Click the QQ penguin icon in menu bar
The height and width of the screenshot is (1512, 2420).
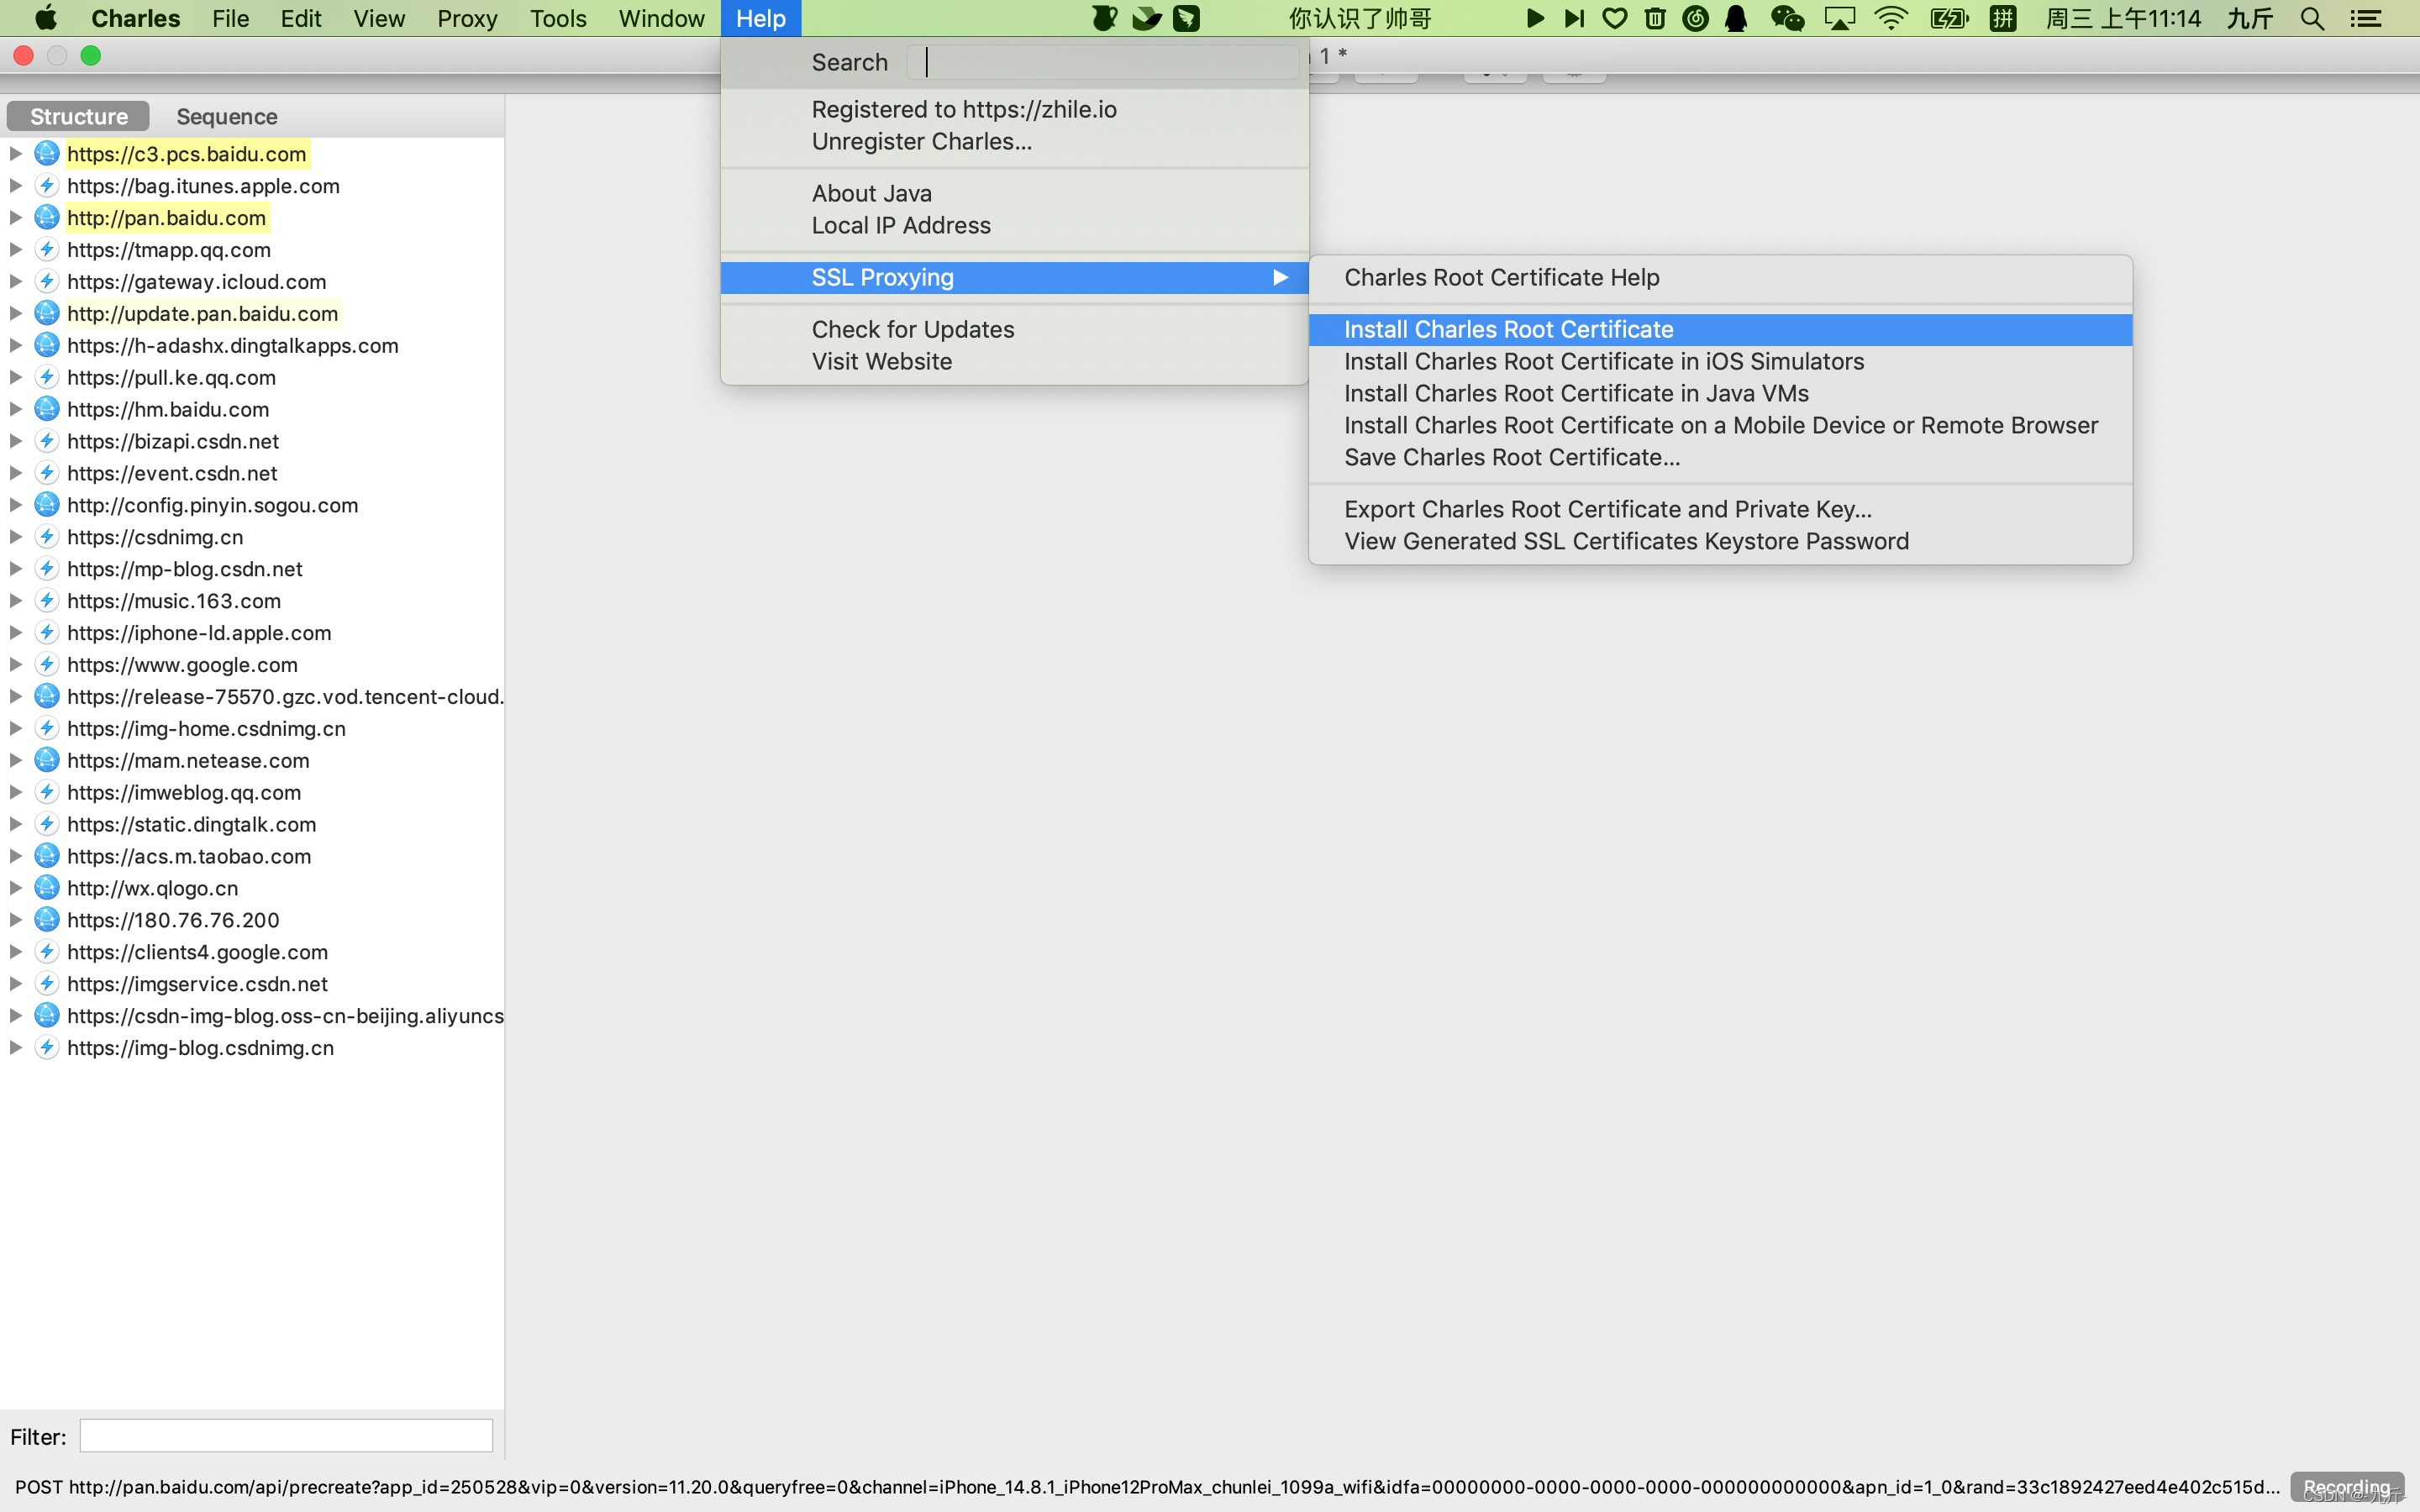(x=1737, y=18)
